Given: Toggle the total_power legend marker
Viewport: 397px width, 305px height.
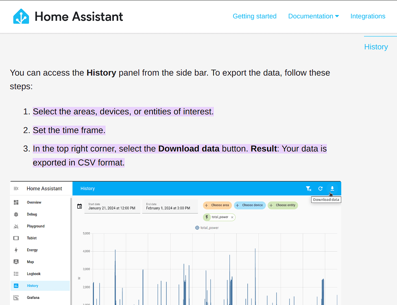Looking at the screenshot, I should coord(197,228).
